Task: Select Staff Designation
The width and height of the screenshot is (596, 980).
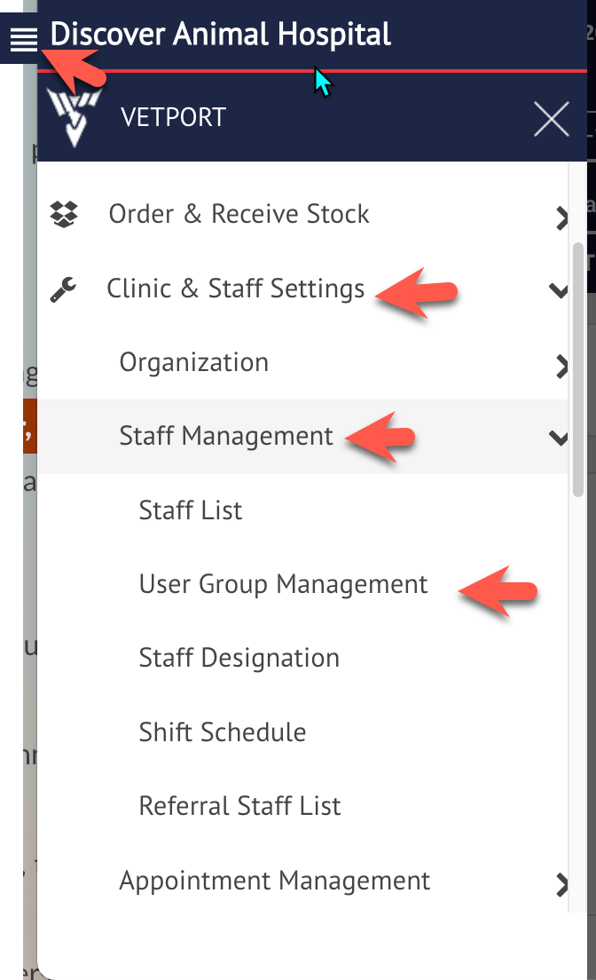Action: tap(239, 658)
